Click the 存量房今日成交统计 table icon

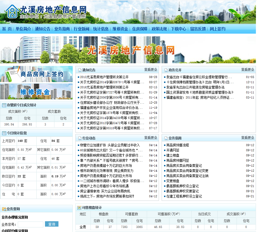point(4,105)
